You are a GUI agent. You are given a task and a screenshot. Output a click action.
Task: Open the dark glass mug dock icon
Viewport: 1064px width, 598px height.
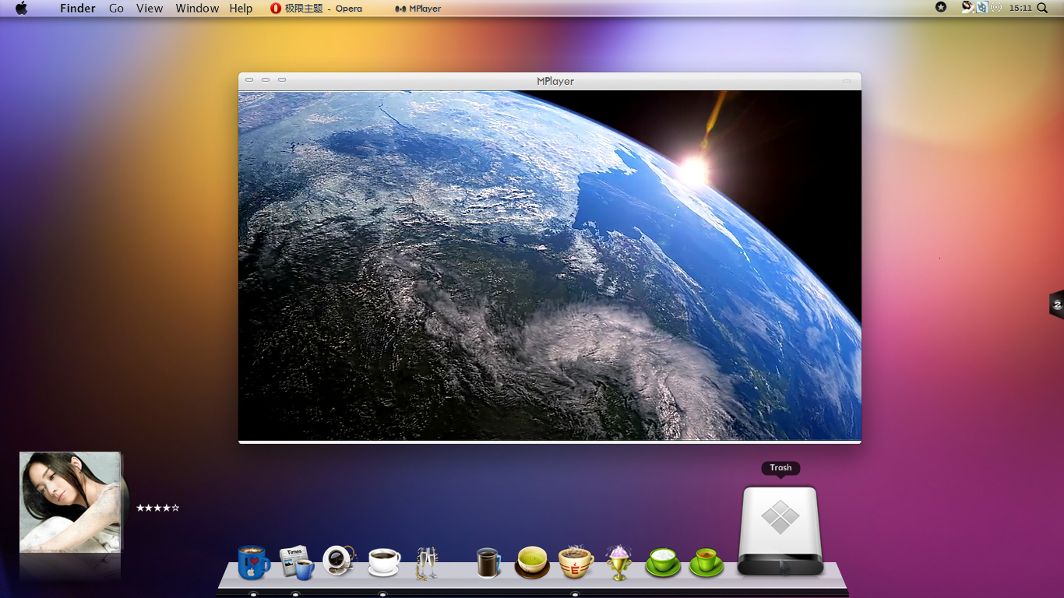[488, 562]
